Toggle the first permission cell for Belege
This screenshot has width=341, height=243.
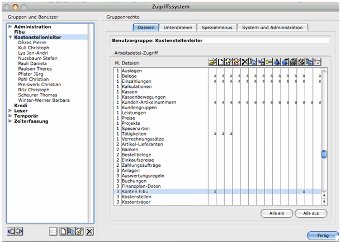click(215, 76)
